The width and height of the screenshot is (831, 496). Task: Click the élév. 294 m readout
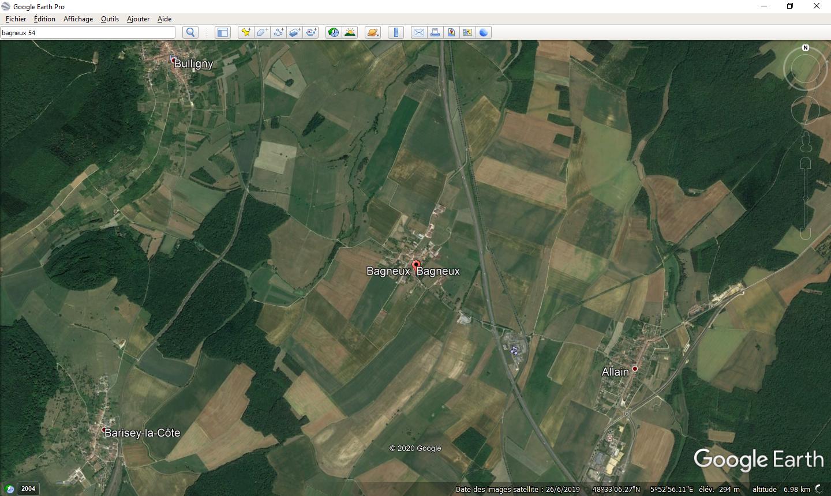719,490
